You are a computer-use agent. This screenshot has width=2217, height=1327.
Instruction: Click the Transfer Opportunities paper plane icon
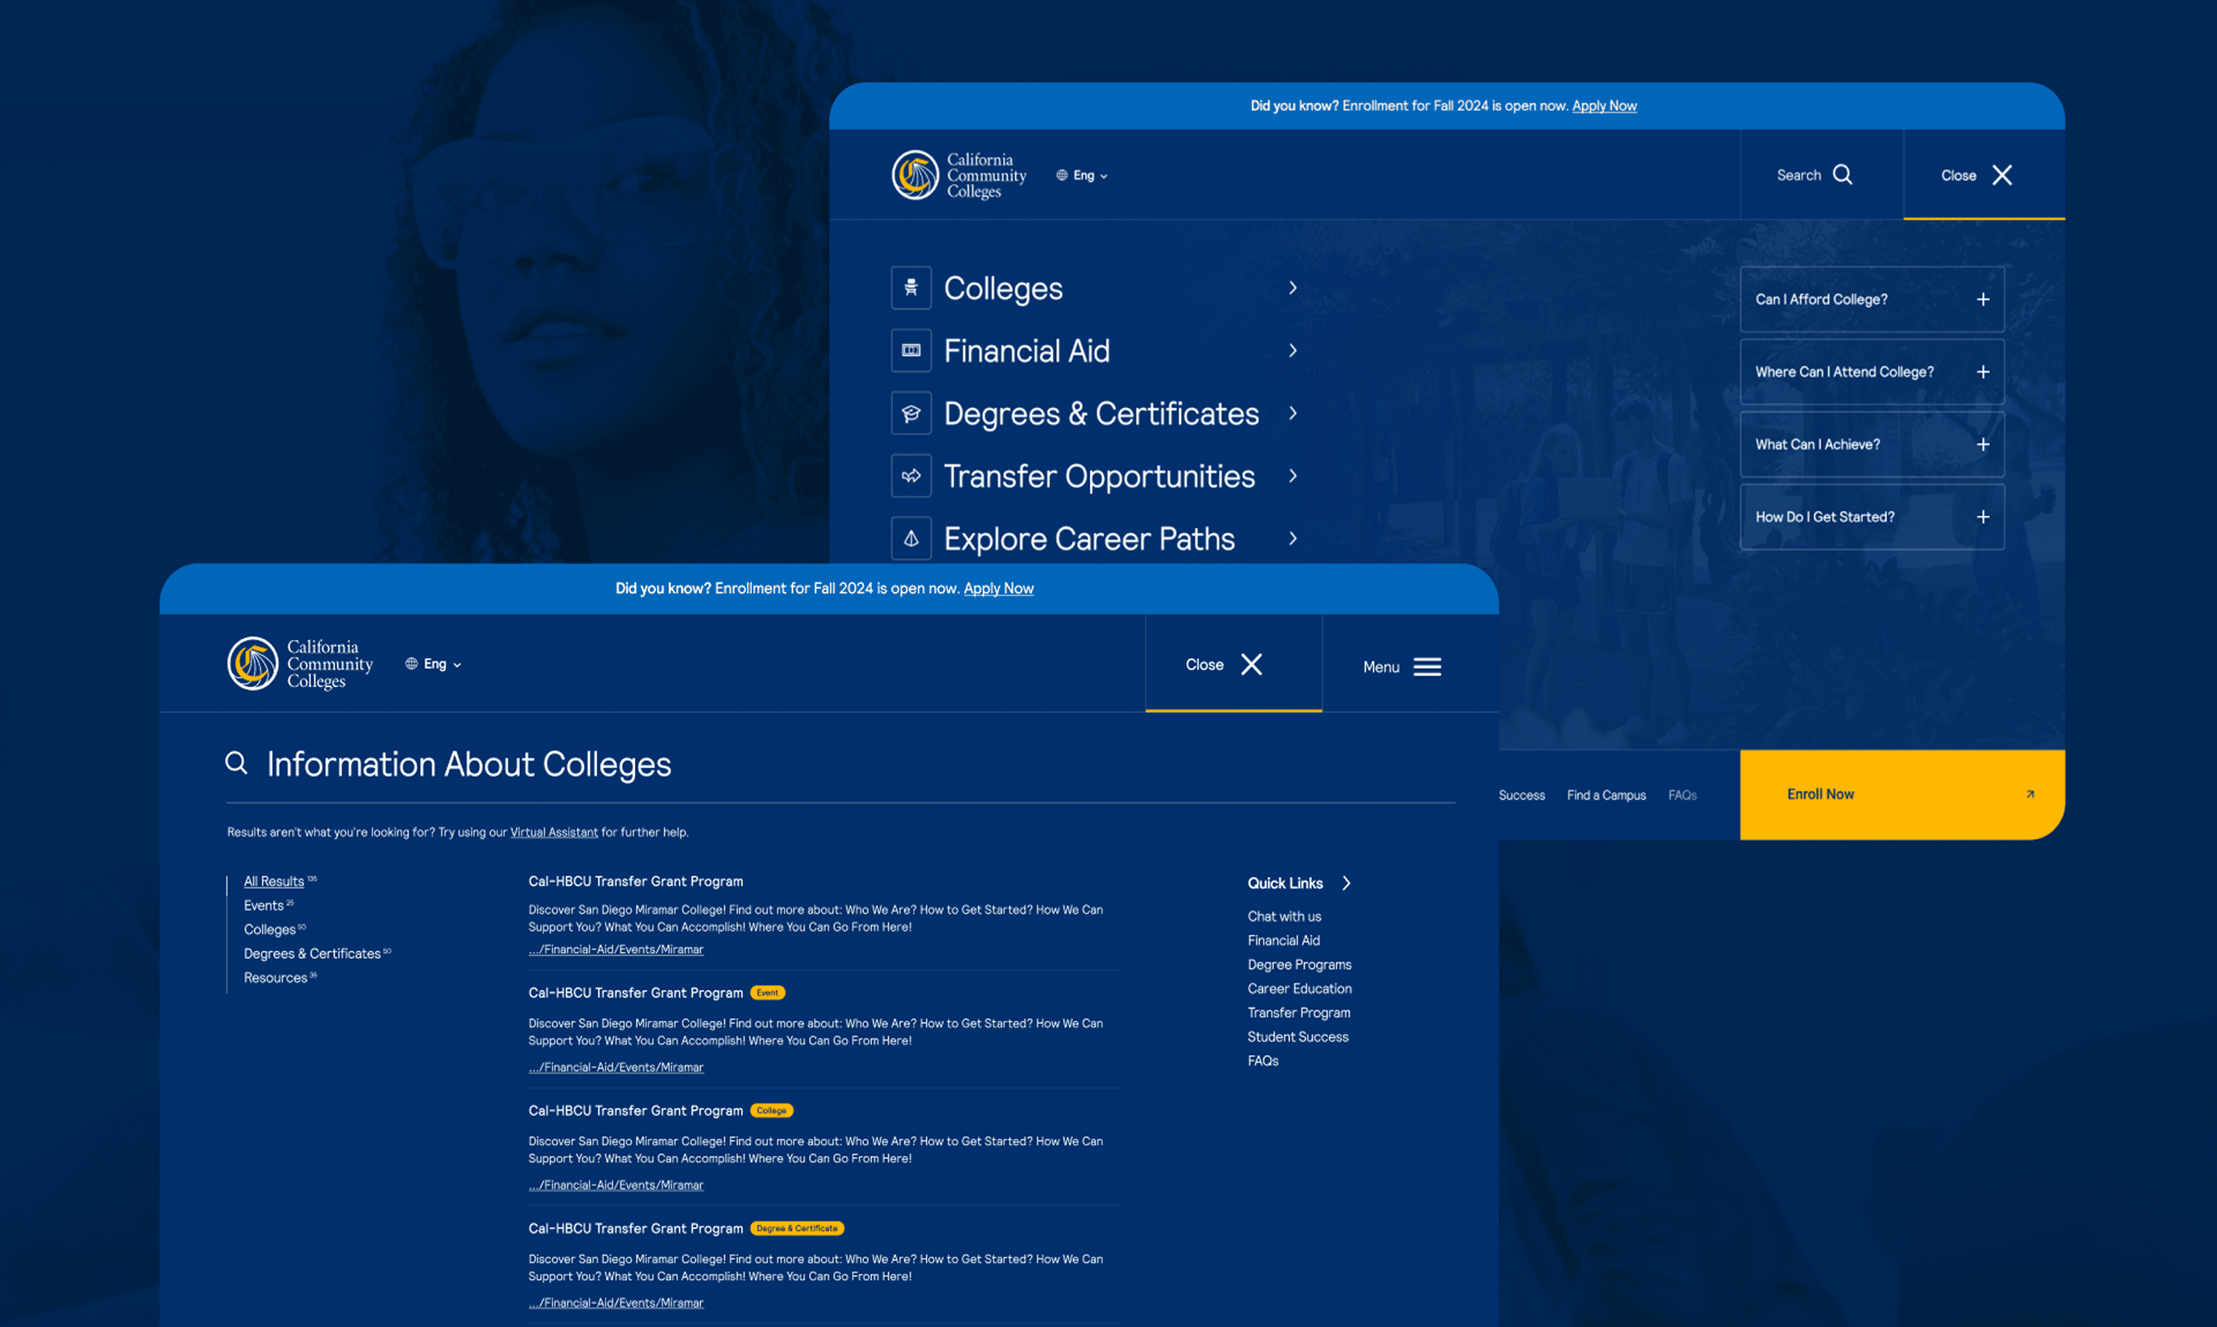(911, 475)
